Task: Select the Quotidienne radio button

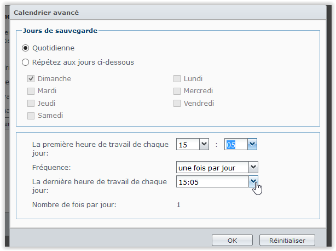Action: [25, 48]
